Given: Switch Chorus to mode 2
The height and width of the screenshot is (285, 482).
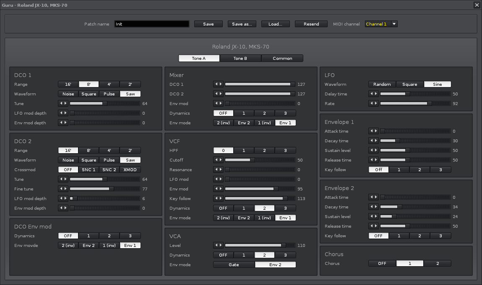Looking at the screenshot, I should coord(438,263).
